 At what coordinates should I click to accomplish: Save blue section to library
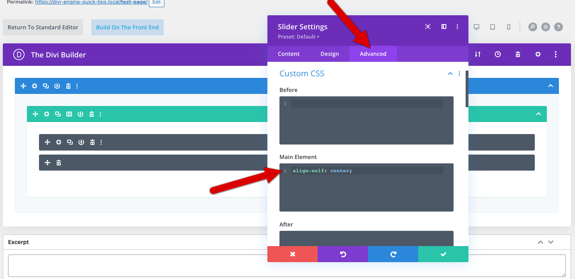pyautogui.click(x=57, y=86)
